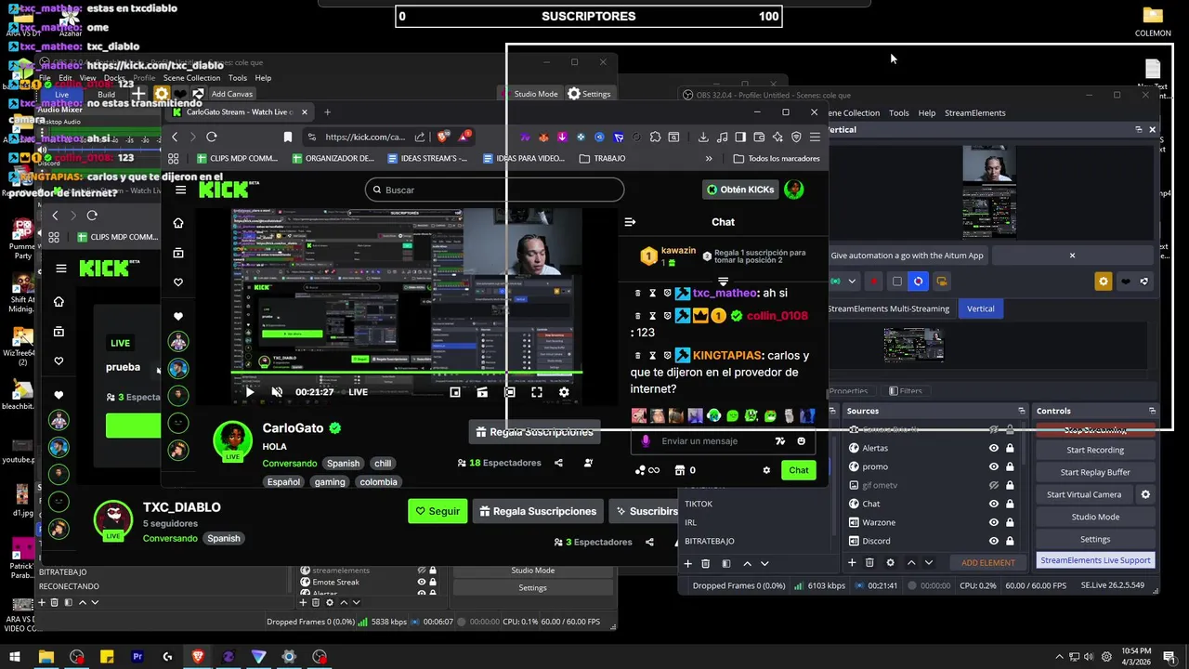Open the Brave Wallet icon
1189x669 pixels.
[x=759, y=137]
